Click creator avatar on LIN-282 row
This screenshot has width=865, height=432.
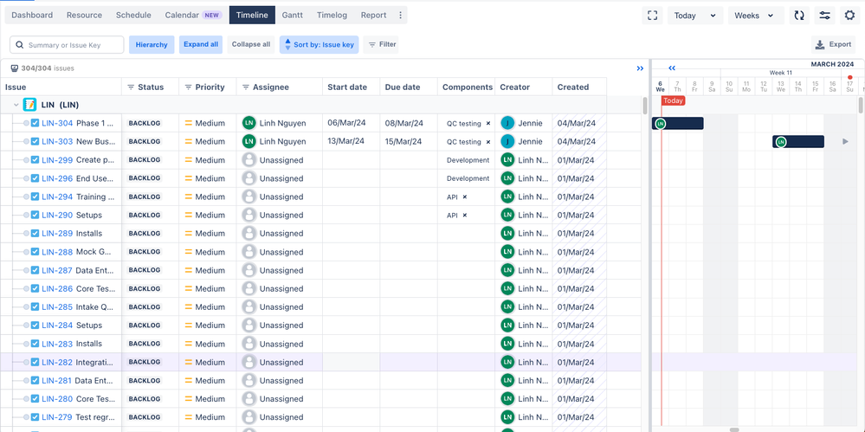pos(507,362)
